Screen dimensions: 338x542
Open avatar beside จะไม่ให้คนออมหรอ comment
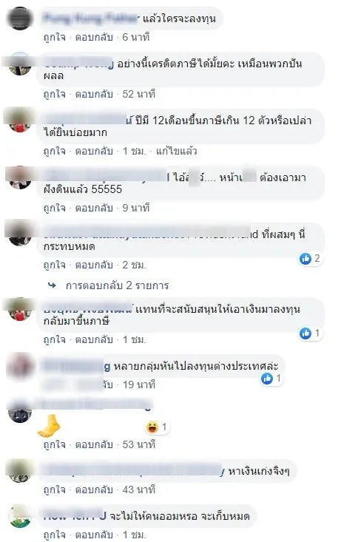coord(20,516)
